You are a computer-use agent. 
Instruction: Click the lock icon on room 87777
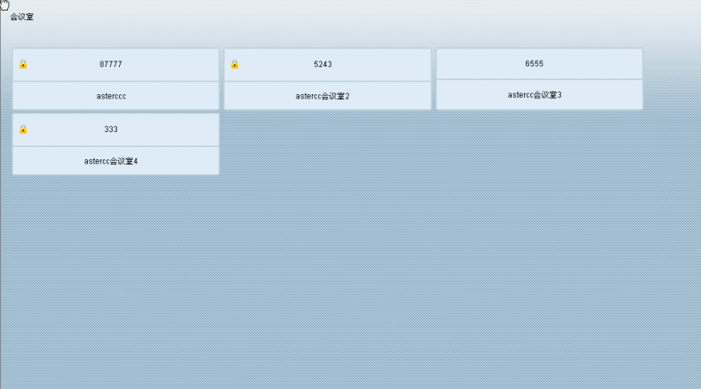[x=24, y=64]
